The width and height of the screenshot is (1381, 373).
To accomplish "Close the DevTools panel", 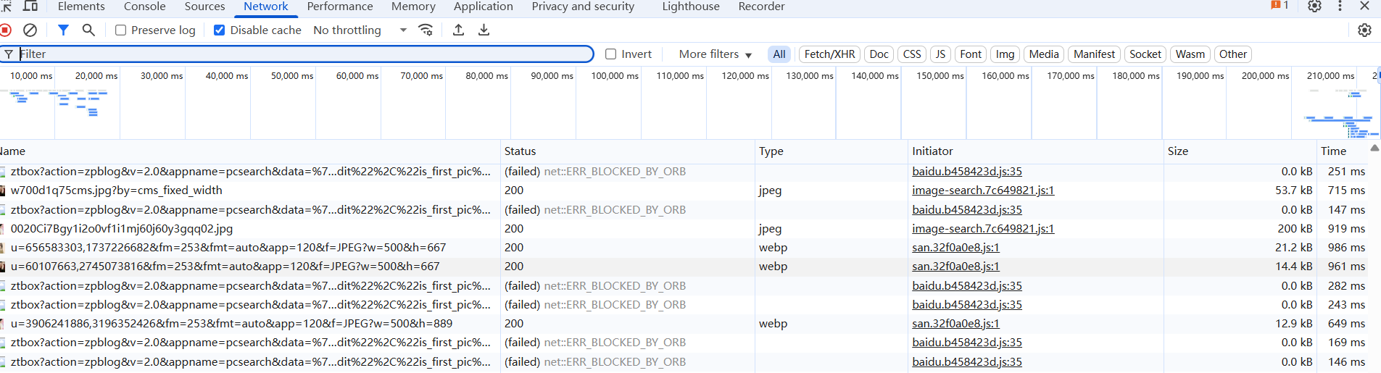I will (1364, 7).
